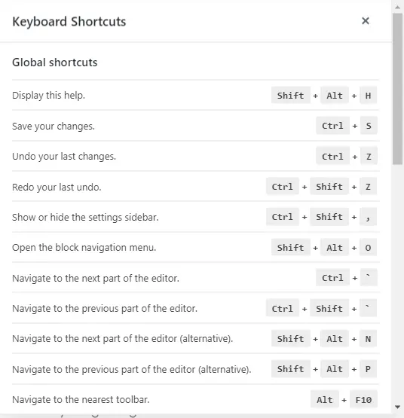
Task: Click the Global shortcuts heading
Action: (55, 63)
